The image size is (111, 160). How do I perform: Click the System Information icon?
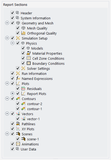(x=18, y=18)
